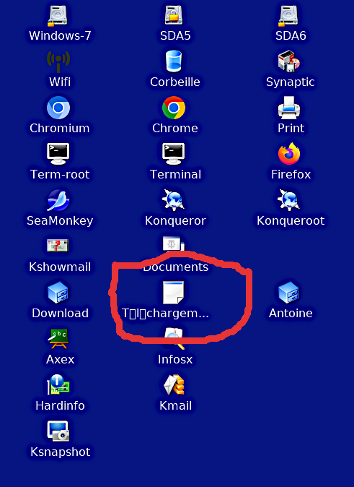Screen dimensions: 354x487
Task: Click the "SDA6" label text
Action: point(291,35)
